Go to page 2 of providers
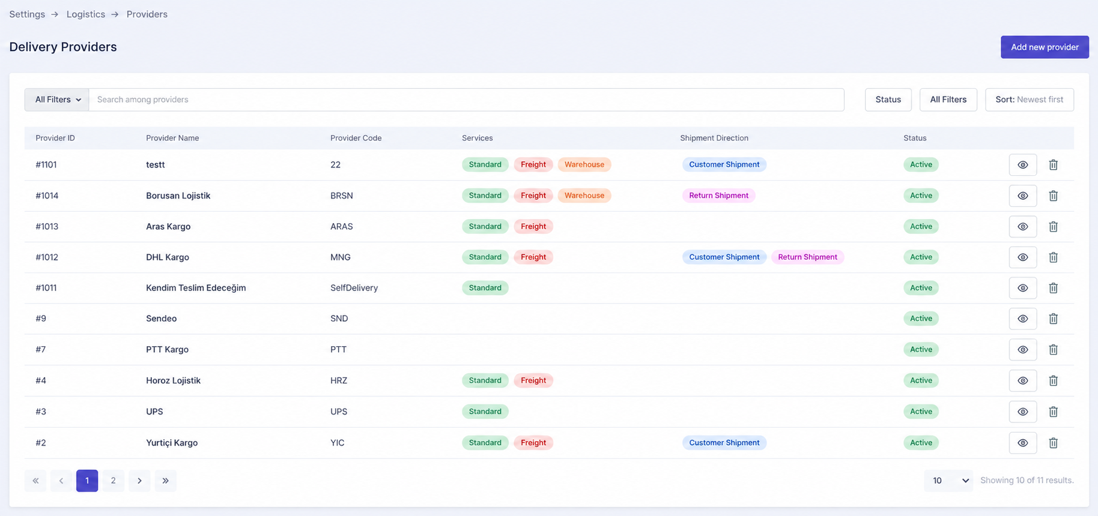The image size is (1098, 516). click(x=113, y=481)
